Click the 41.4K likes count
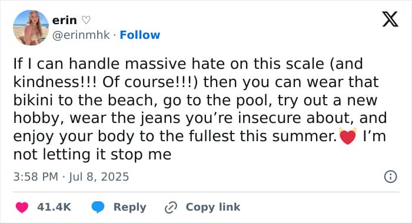 click(54, 207)
